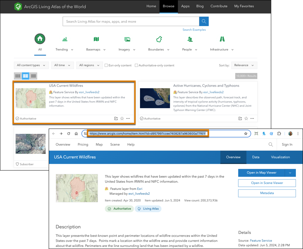Click the blue search magnifier button

coord(204,21)
